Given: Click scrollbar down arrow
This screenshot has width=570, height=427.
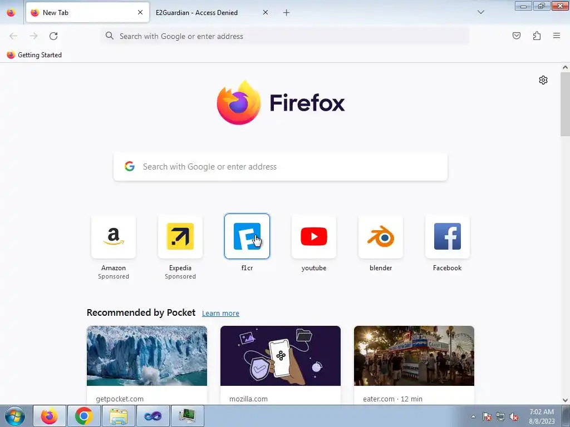Looking at the screenshot, I should [x=565, y=400].
